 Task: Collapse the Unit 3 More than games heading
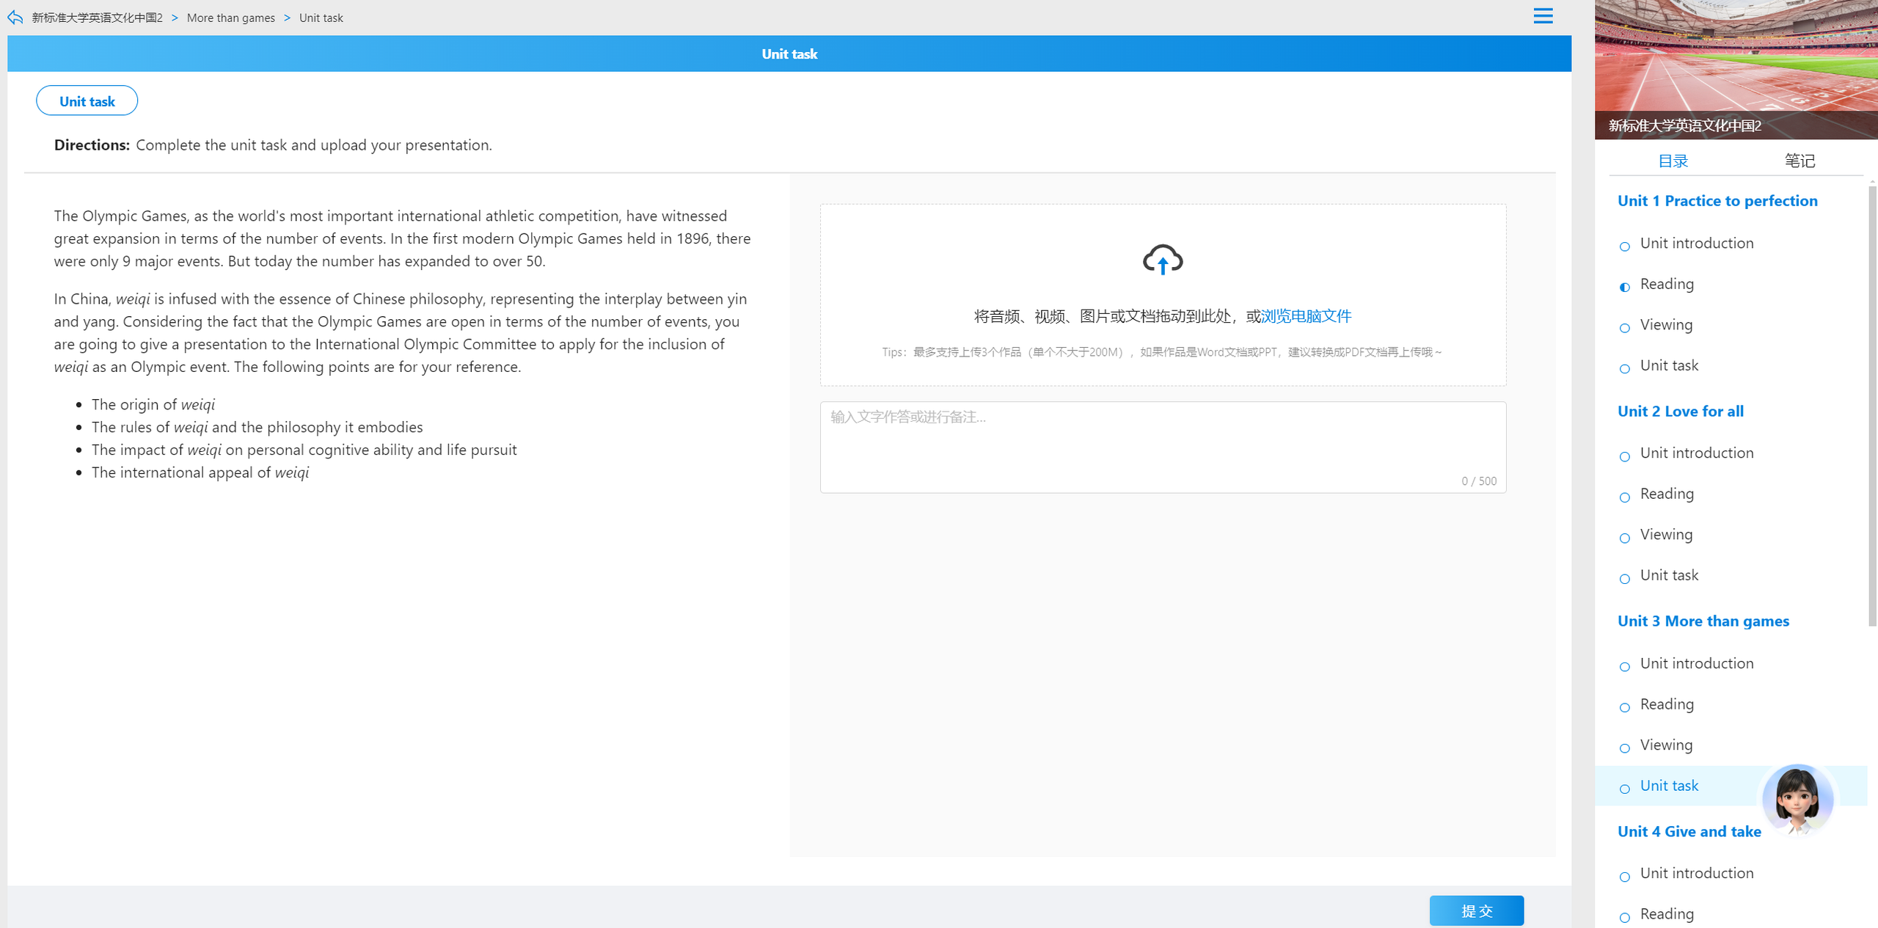[1703, 621]
